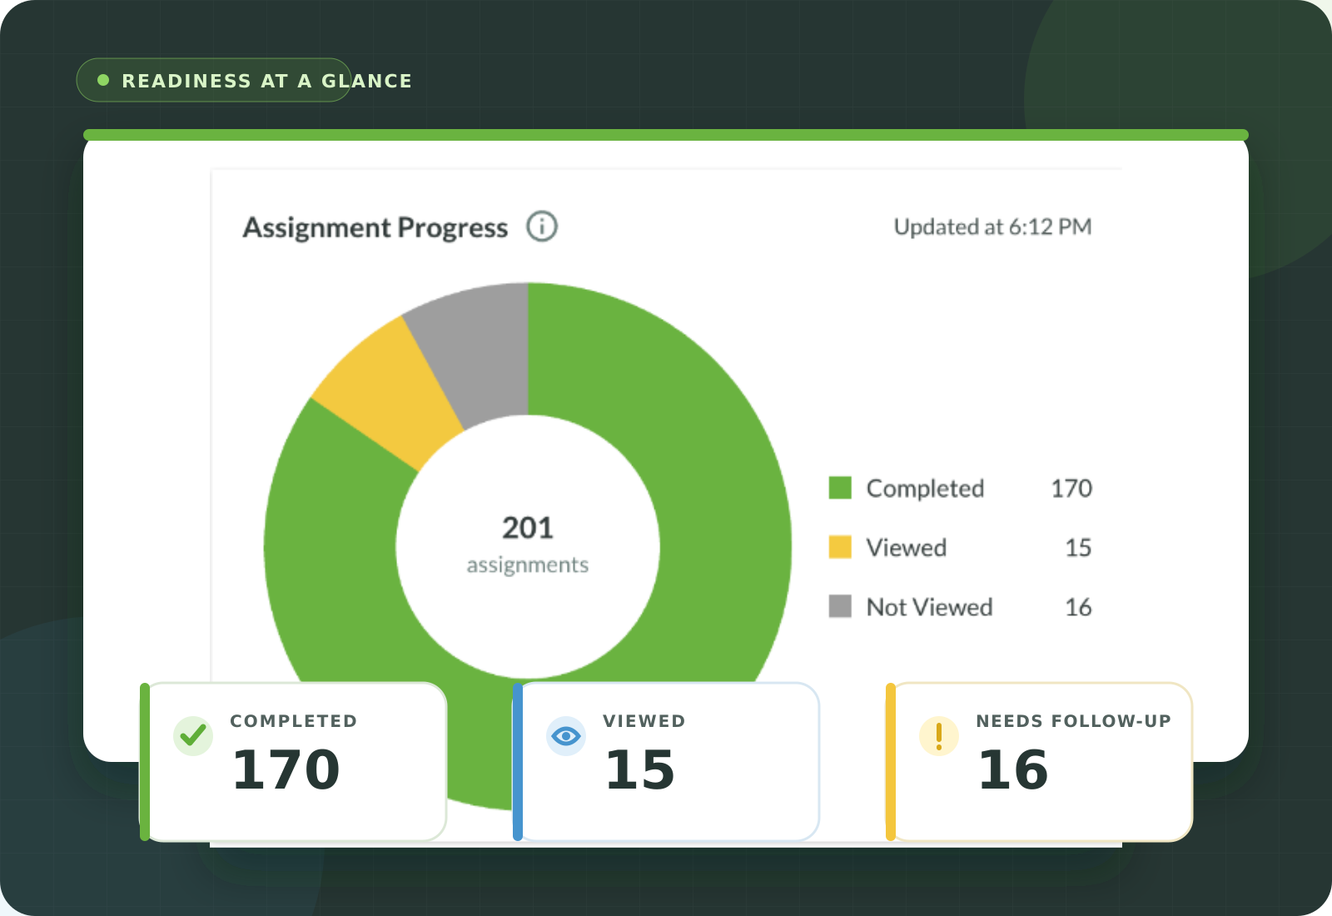The height and width of the screenshot is (916, 1332).
Task: Click the Not Viewed legend label
Action: click(x=929, y=607)
